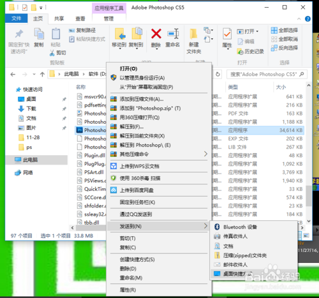Click the Refresh button beside address bar
This screenshot has height=298, width=319.
218,74
